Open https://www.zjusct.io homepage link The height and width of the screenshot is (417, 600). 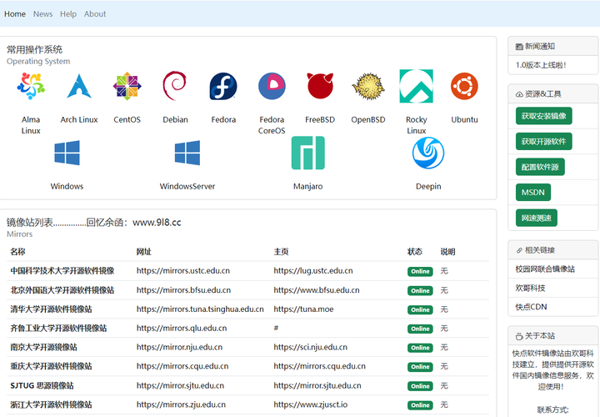[x=311, y=404]
